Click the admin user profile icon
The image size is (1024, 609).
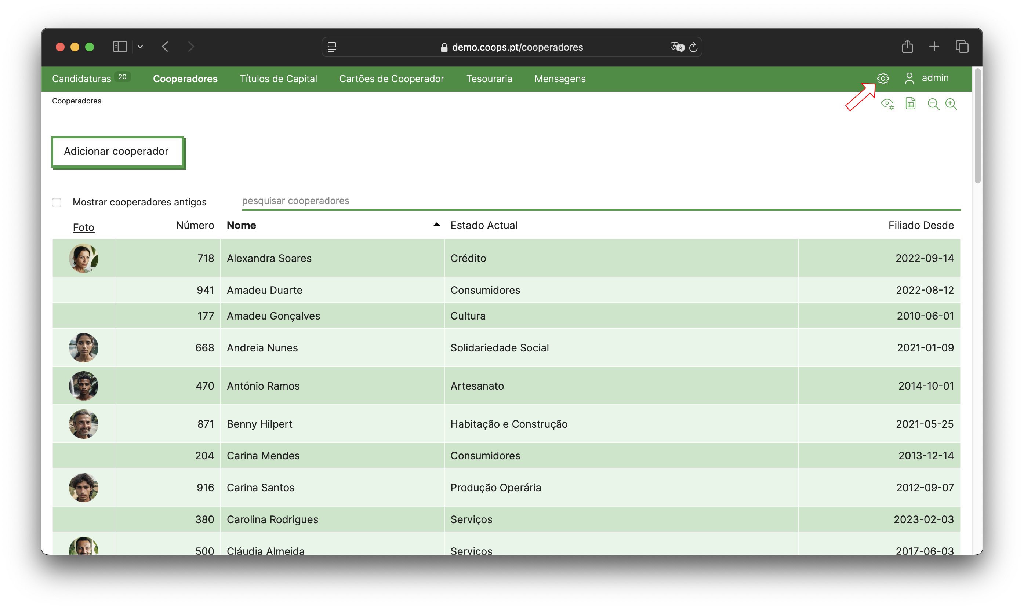point(909,78)
